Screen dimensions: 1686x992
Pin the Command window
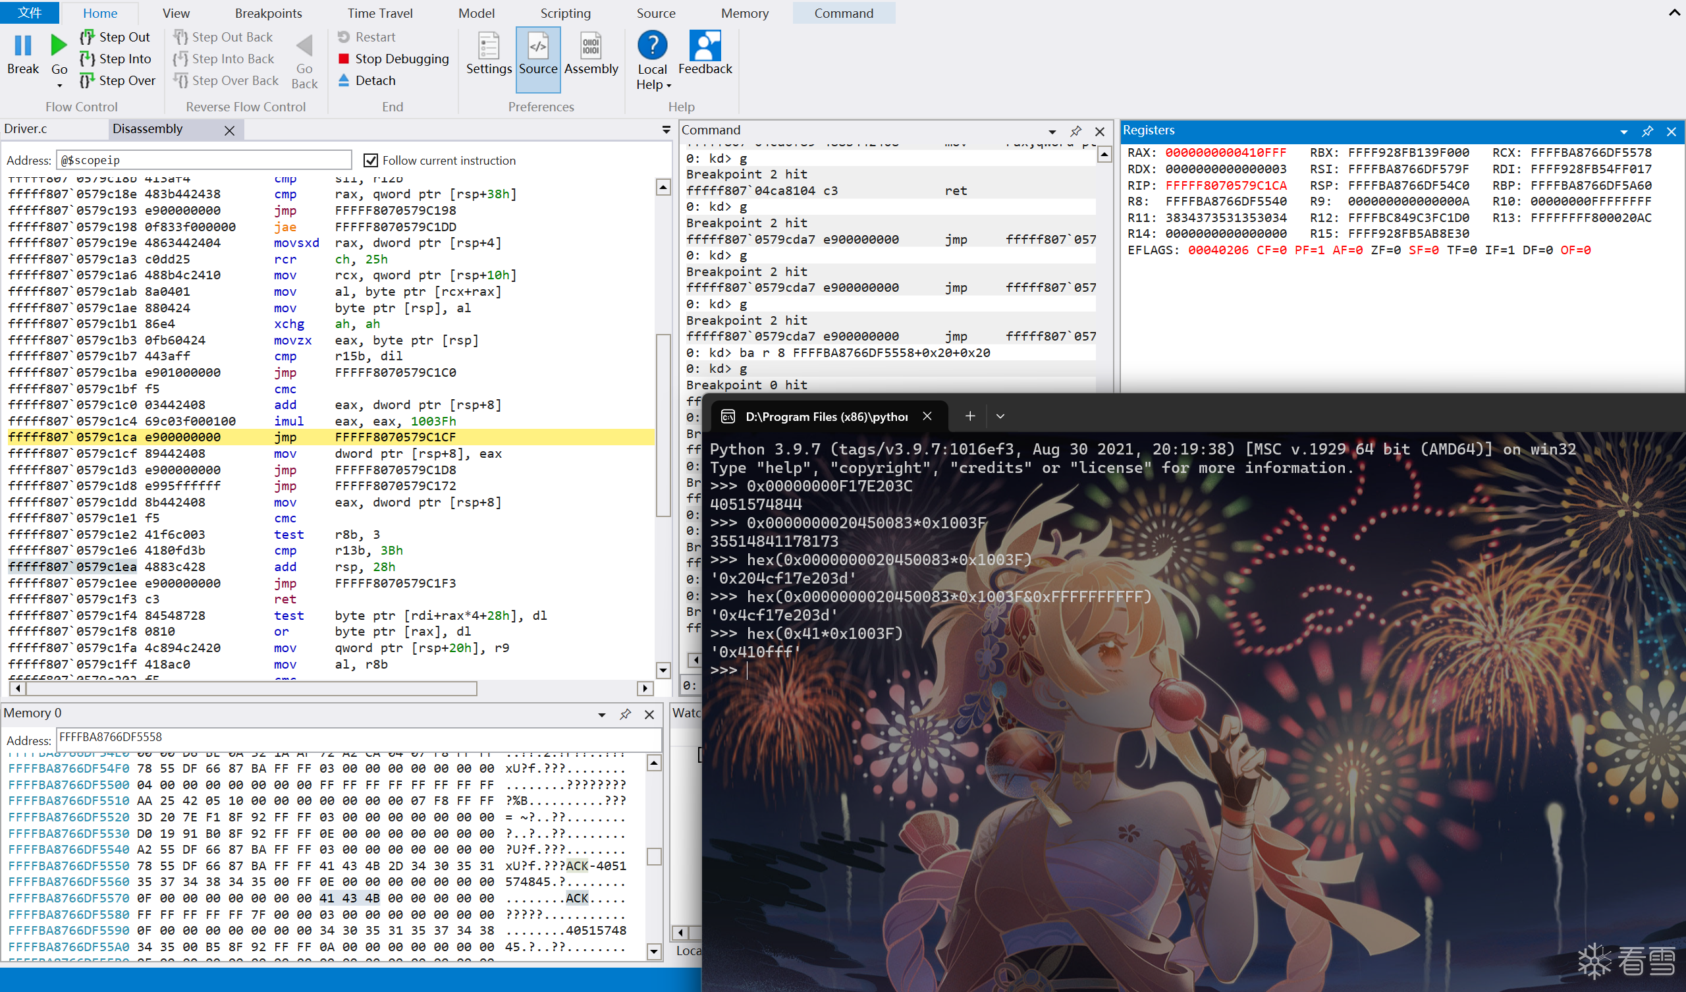point(1076,131)
